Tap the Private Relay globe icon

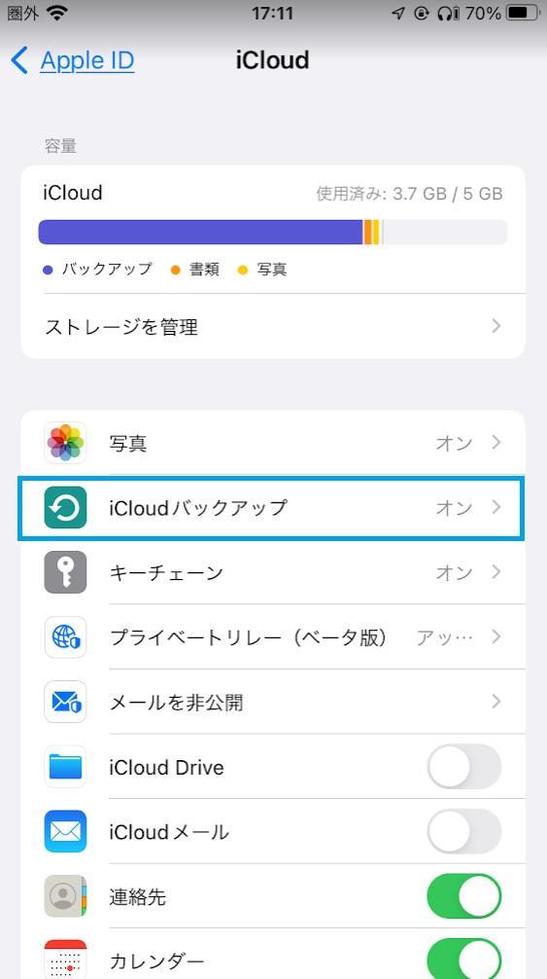click(x=65, y=637)
